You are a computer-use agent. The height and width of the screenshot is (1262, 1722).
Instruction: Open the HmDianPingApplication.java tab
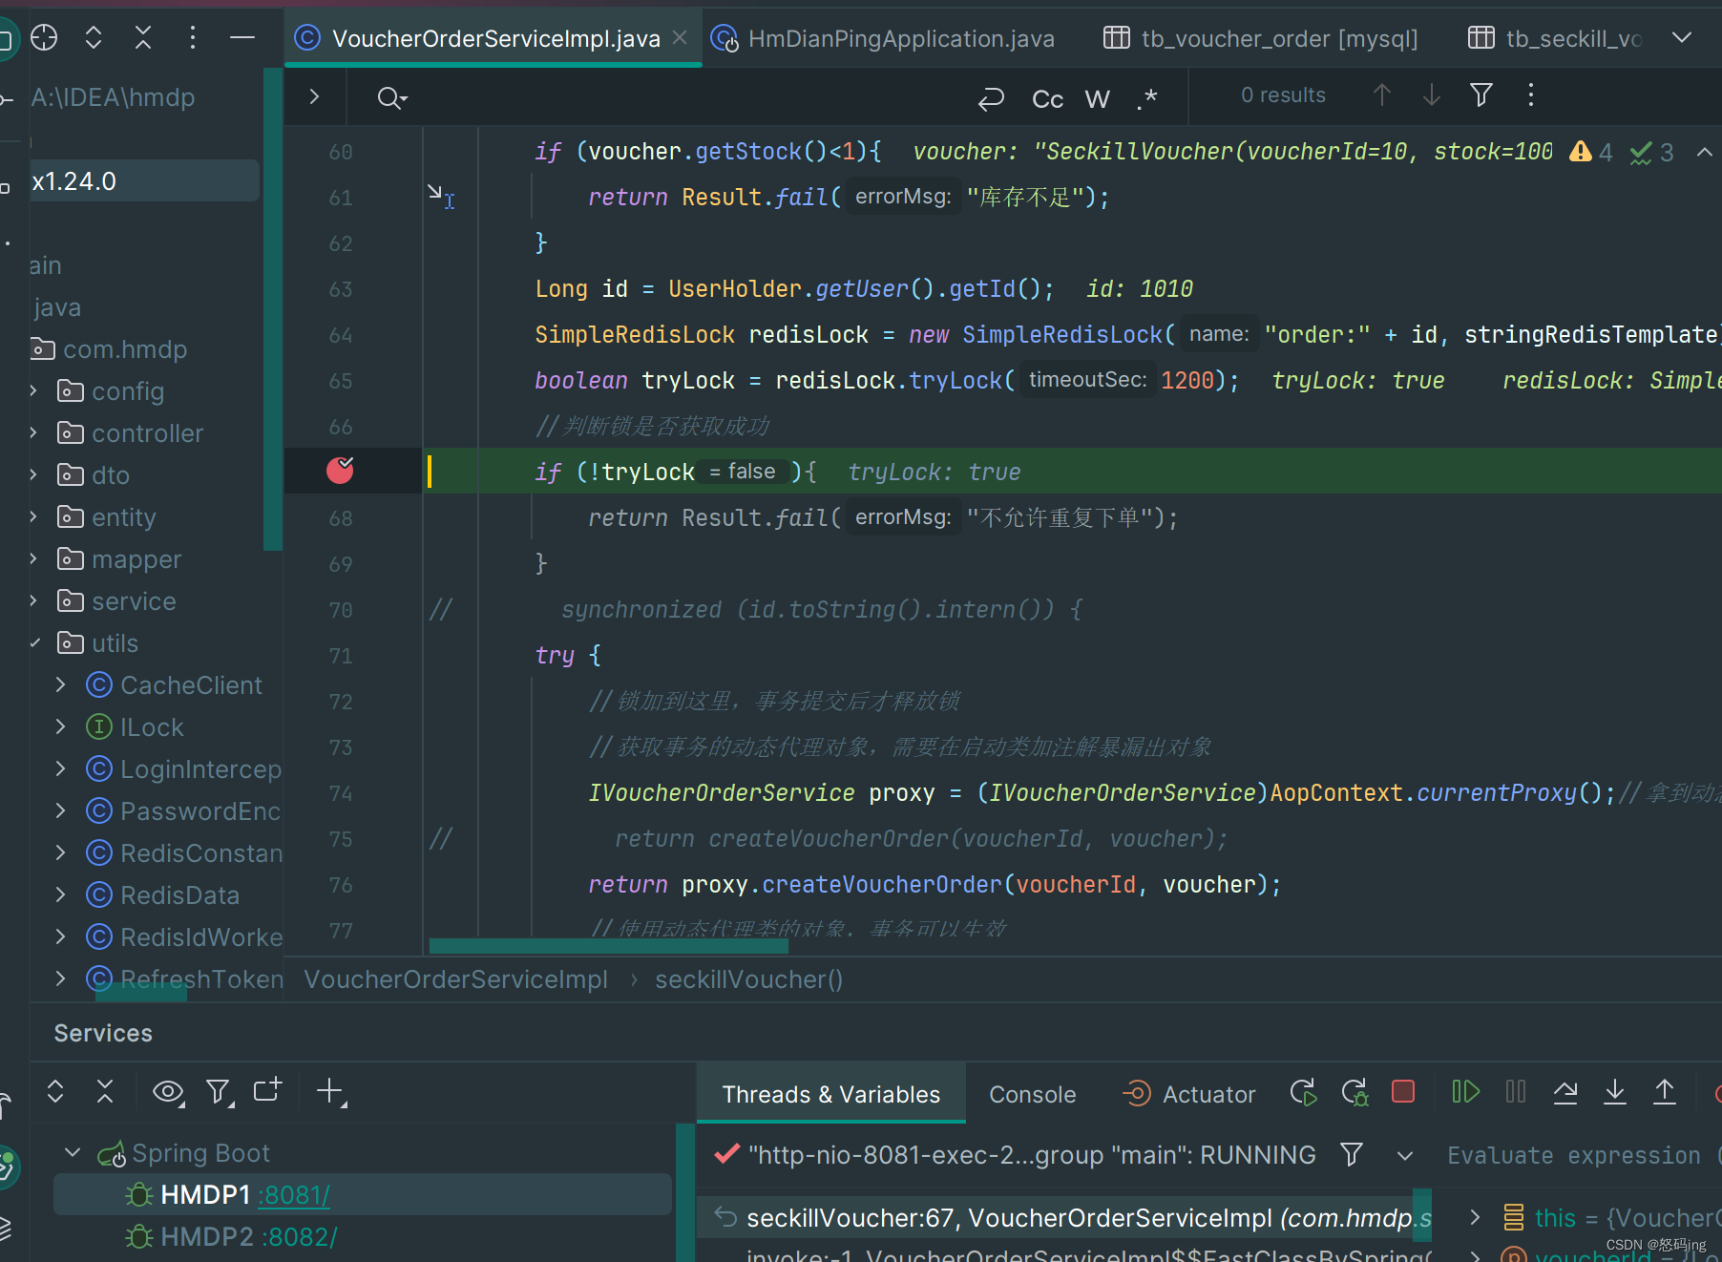pos(900,39)
